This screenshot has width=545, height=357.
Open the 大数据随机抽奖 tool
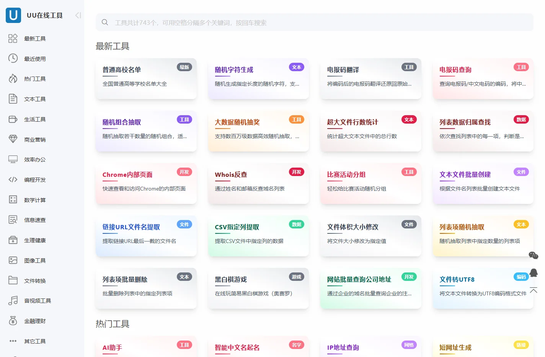click(258, 131)
